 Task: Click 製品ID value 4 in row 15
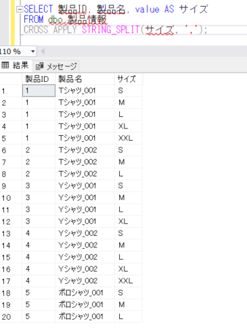click(x=39, y=257)
